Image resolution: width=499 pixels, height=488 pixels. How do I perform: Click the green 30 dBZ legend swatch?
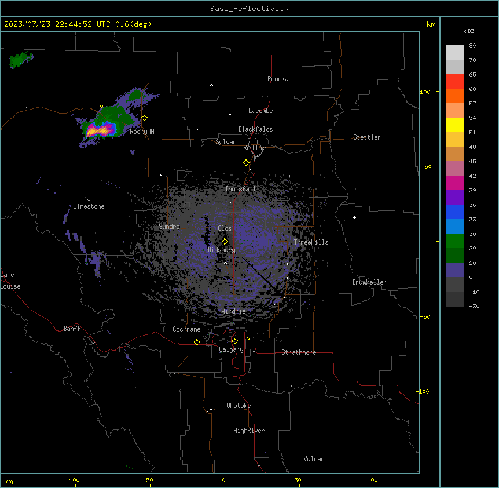pyautogui.click(x=455, y=241)
